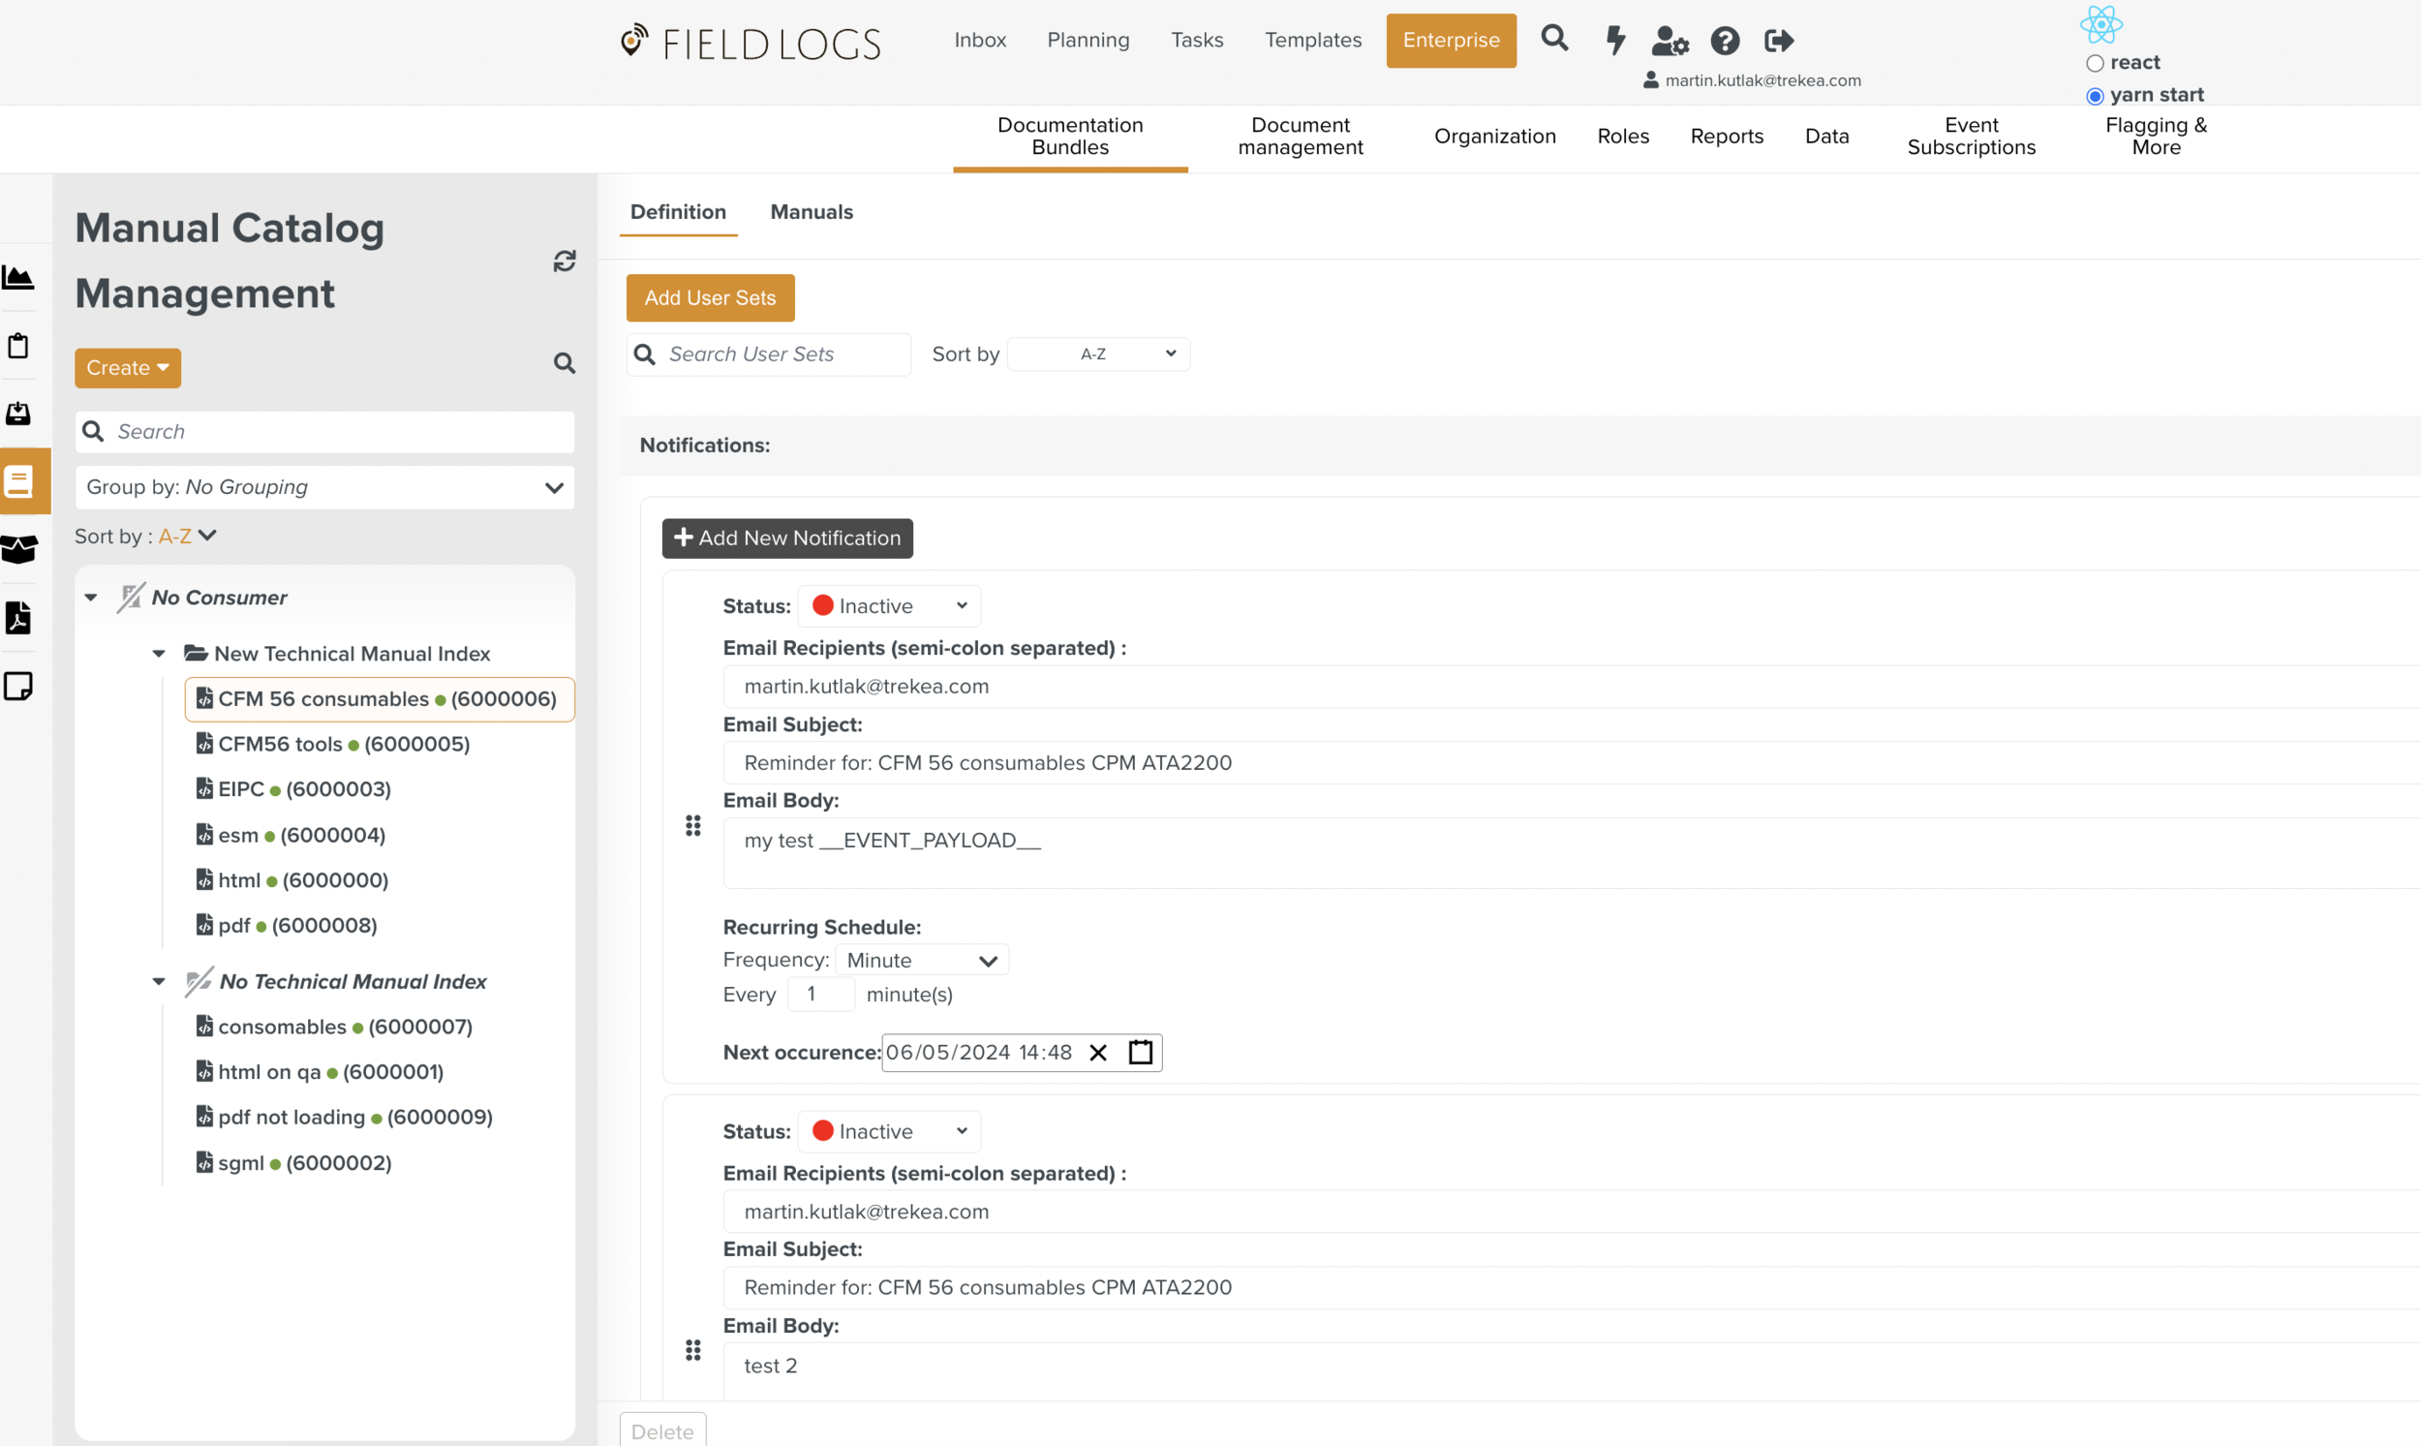
Task: Open the Event Subscriptions menu
Action: [x=1970, y=137]
